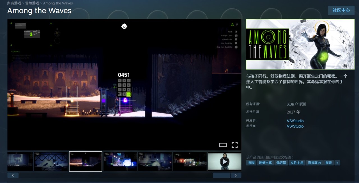
Task: Select the fifth screenshot thumbnail
Action: coord(155,161)
